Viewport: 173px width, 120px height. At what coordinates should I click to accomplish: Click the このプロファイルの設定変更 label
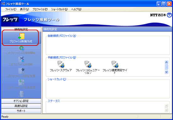(21, 76)
